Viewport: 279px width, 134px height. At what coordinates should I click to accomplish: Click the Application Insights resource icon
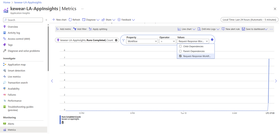click(6, 10)
